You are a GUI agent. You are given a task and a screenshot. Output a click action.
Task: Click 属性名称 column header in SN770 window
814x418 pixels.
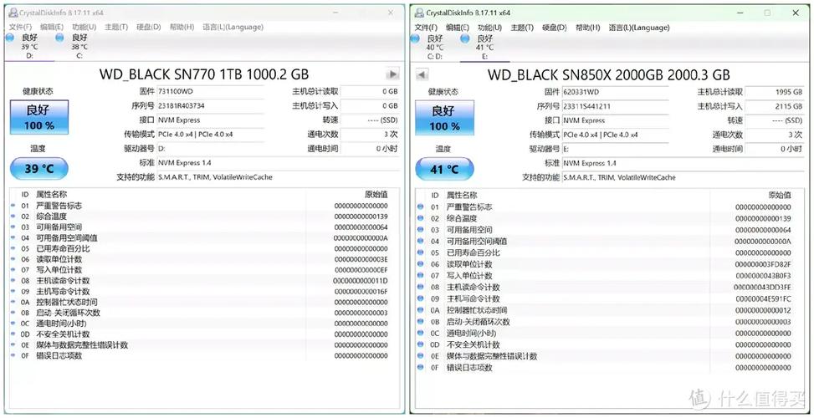tap(51, 195)
